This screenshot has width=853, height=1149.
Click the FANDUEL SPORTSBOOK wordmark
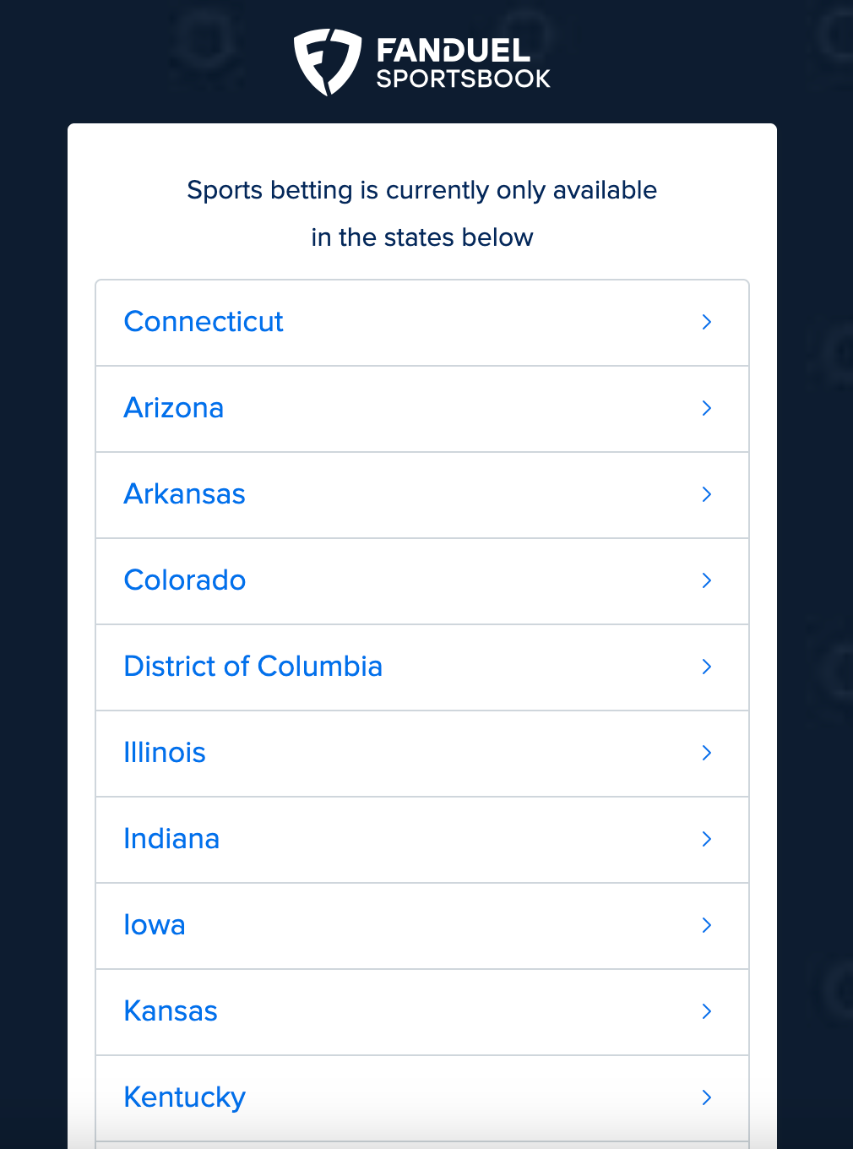click(x=462, y=59)
